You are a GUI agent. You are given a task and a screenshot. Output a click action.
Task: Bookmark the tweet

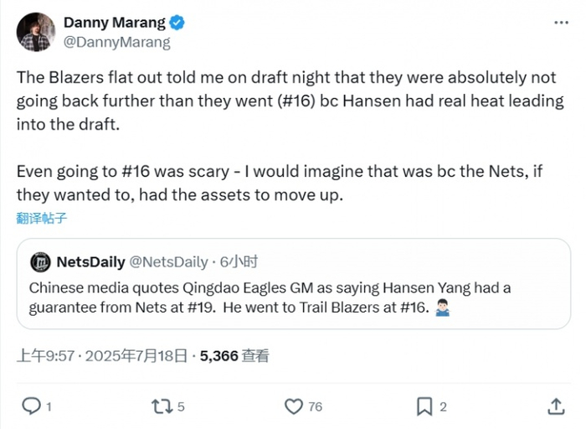424,406
